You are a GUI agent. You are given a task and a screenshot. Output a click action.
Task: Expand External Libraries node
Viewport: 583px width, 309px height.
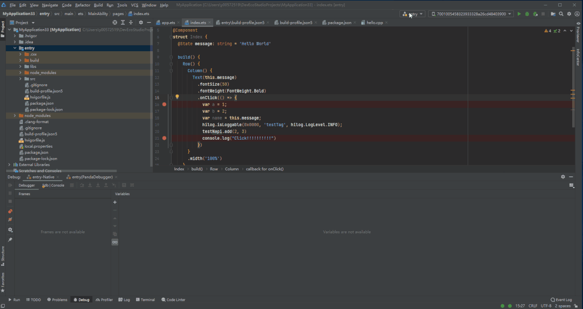point(9,164)
